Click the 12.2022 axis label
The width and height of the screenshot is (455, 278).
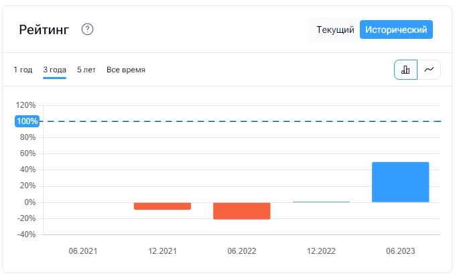322,251
